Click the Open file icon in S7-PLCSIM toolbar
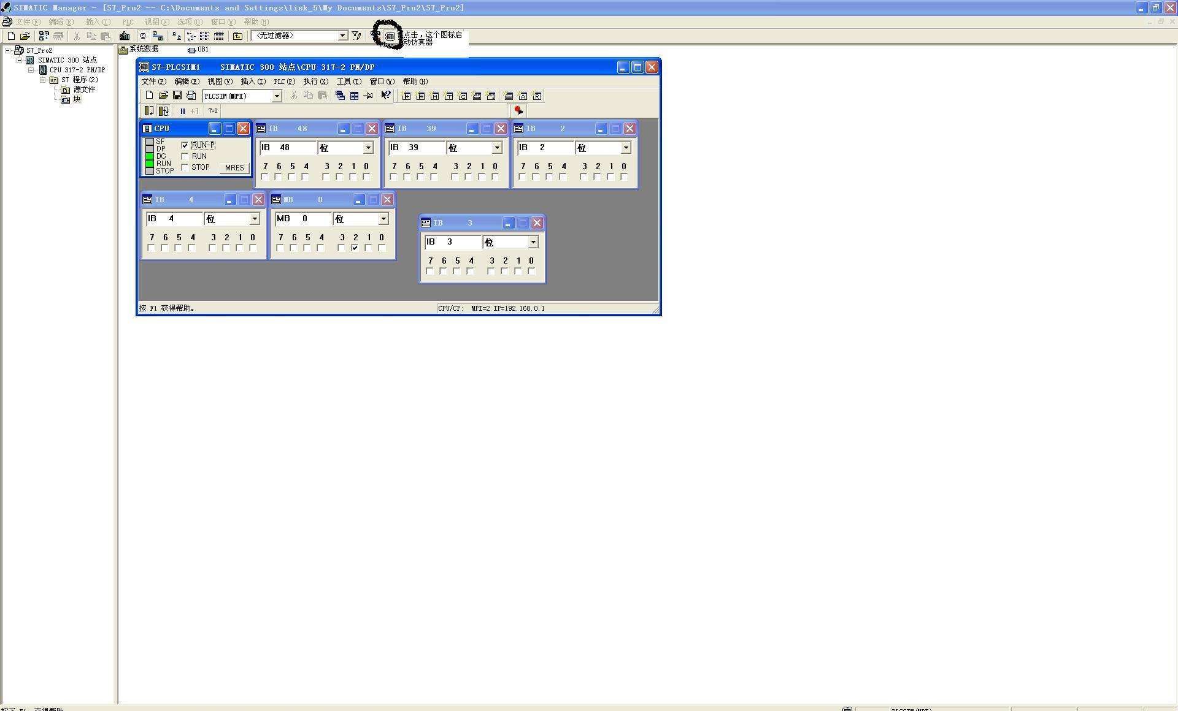Screen dimensions: 1178x711 point(163,96)
